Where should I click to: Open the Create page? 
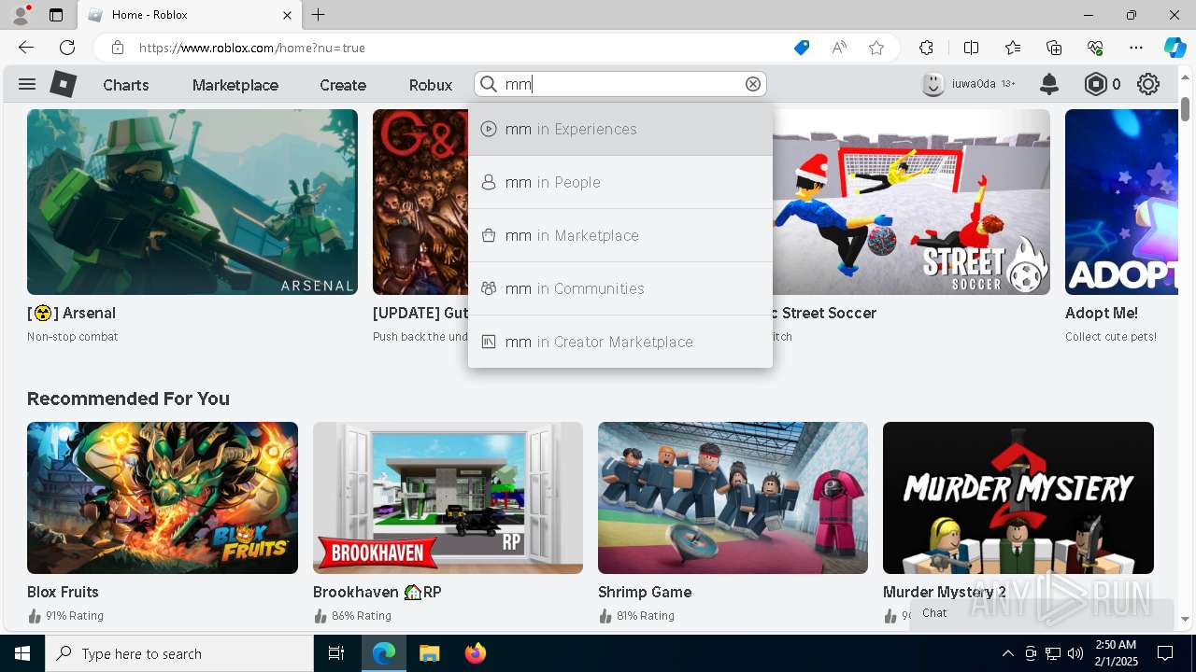point(343,85)
